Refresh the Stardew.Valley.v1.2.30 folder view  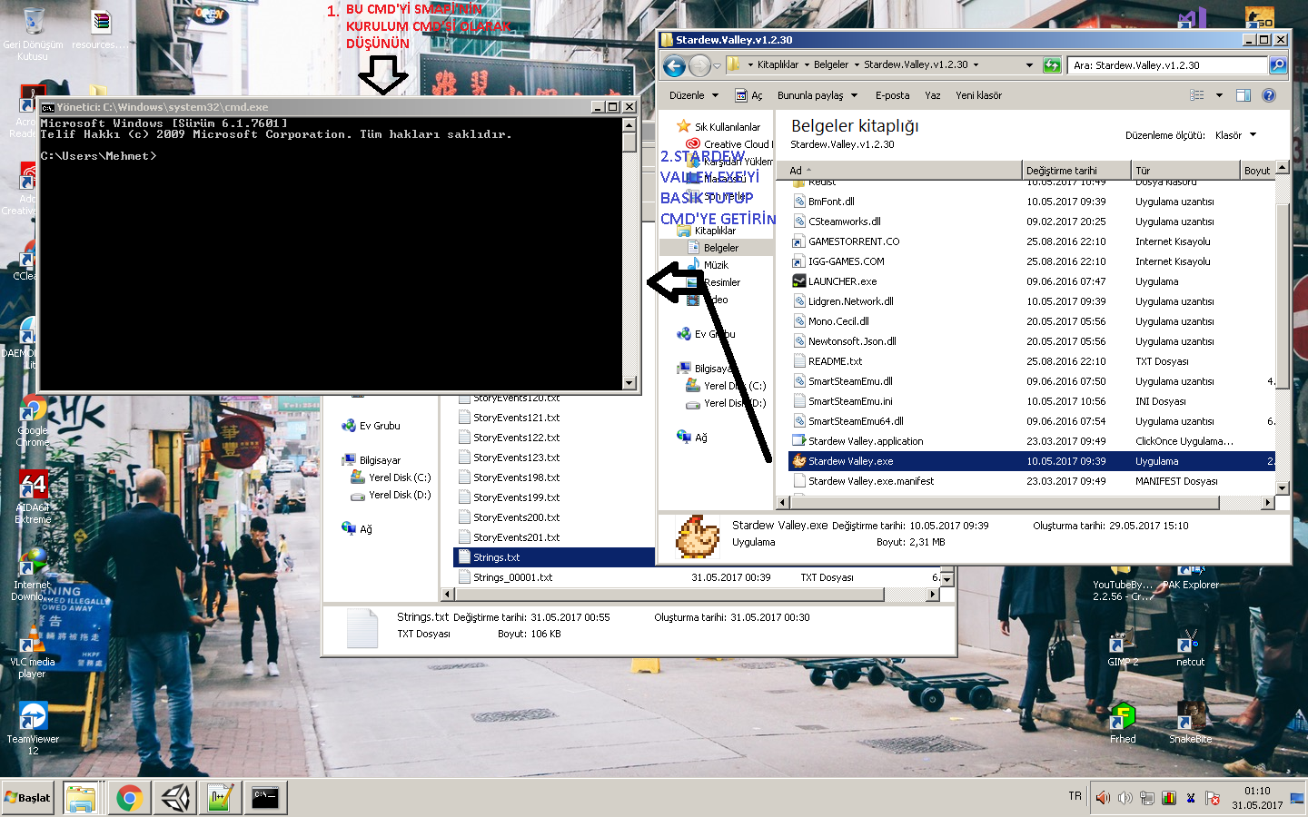[1052, 65]
